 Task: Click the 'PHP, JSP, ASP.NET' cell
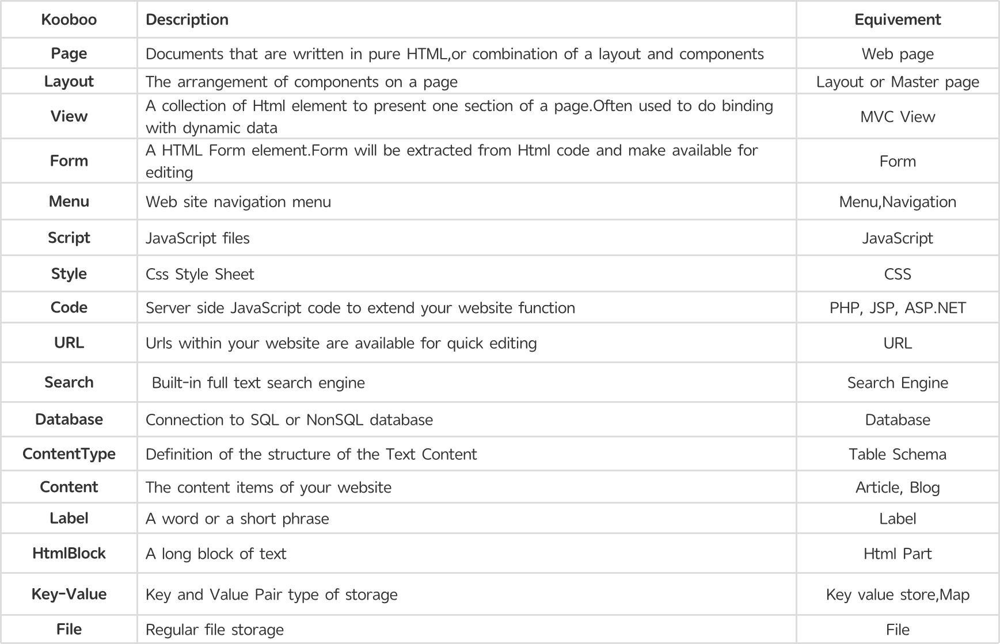[x=898, y=308]
